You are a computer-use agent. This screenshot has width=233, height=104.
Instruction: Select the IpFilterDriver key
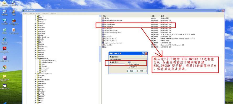[44, 37]
